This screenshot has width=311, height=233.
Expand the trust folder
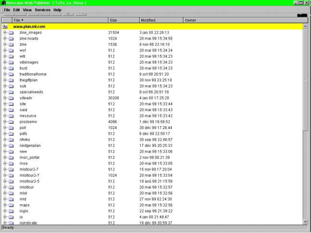[x=5, y=68]
